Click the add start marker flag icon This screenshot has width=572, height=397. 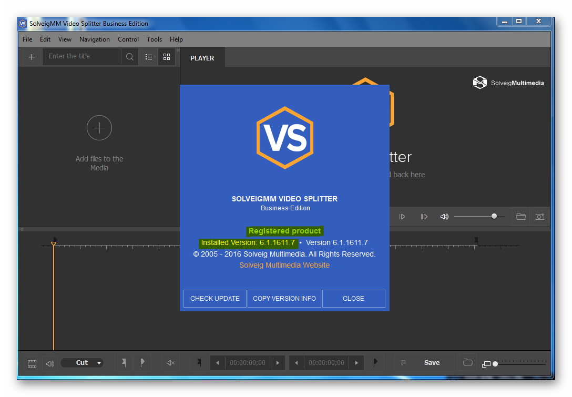coord(124,363)
